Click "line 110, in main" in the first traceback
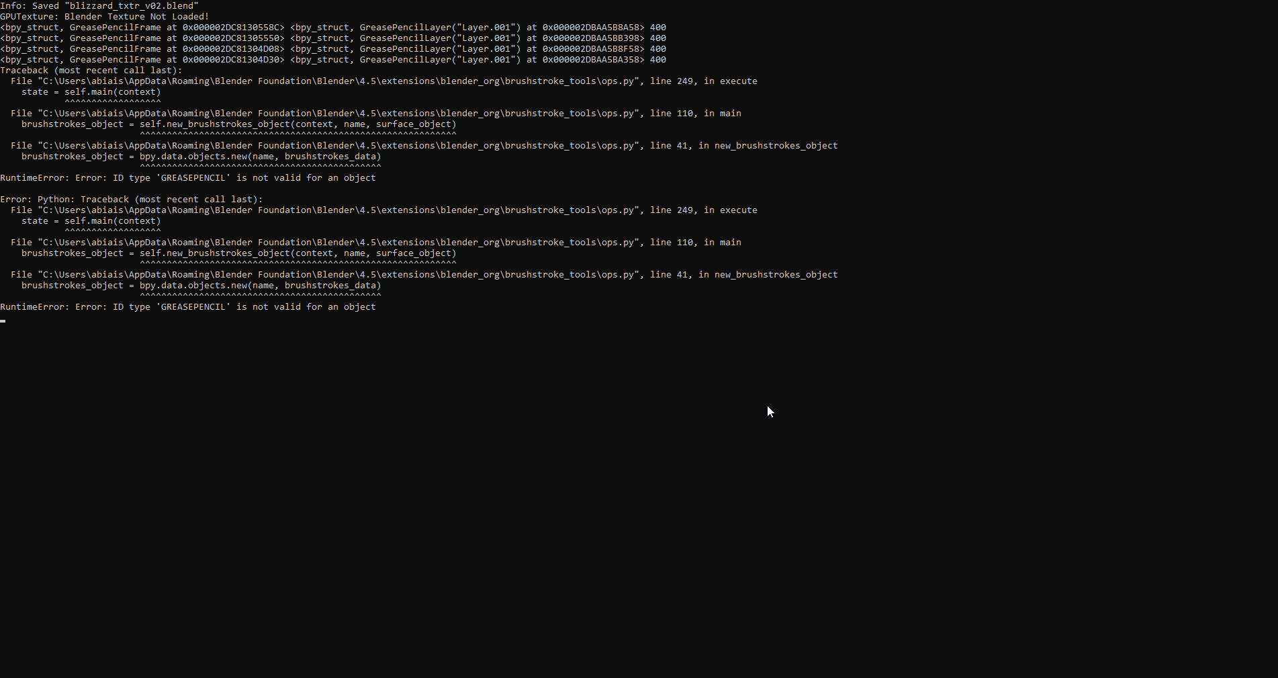 coord(695,114)
